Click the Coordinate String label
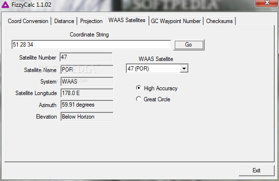The width and height of the screenshot is (279, 181). pyautogui.click(x=89, y=35)
